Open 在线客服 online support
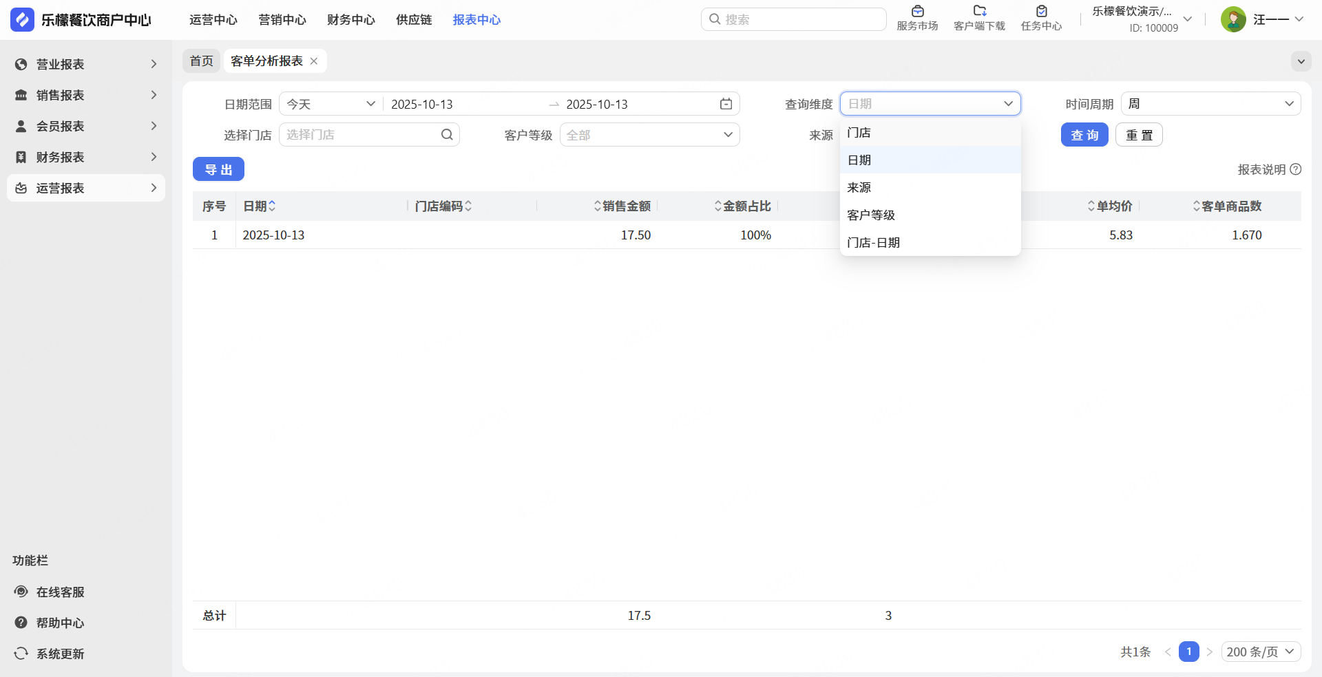The height and width of the screenshot is (677, 1322). click(60, 592)
